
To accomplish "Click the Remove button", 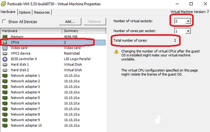I will (x=94, y=22).
